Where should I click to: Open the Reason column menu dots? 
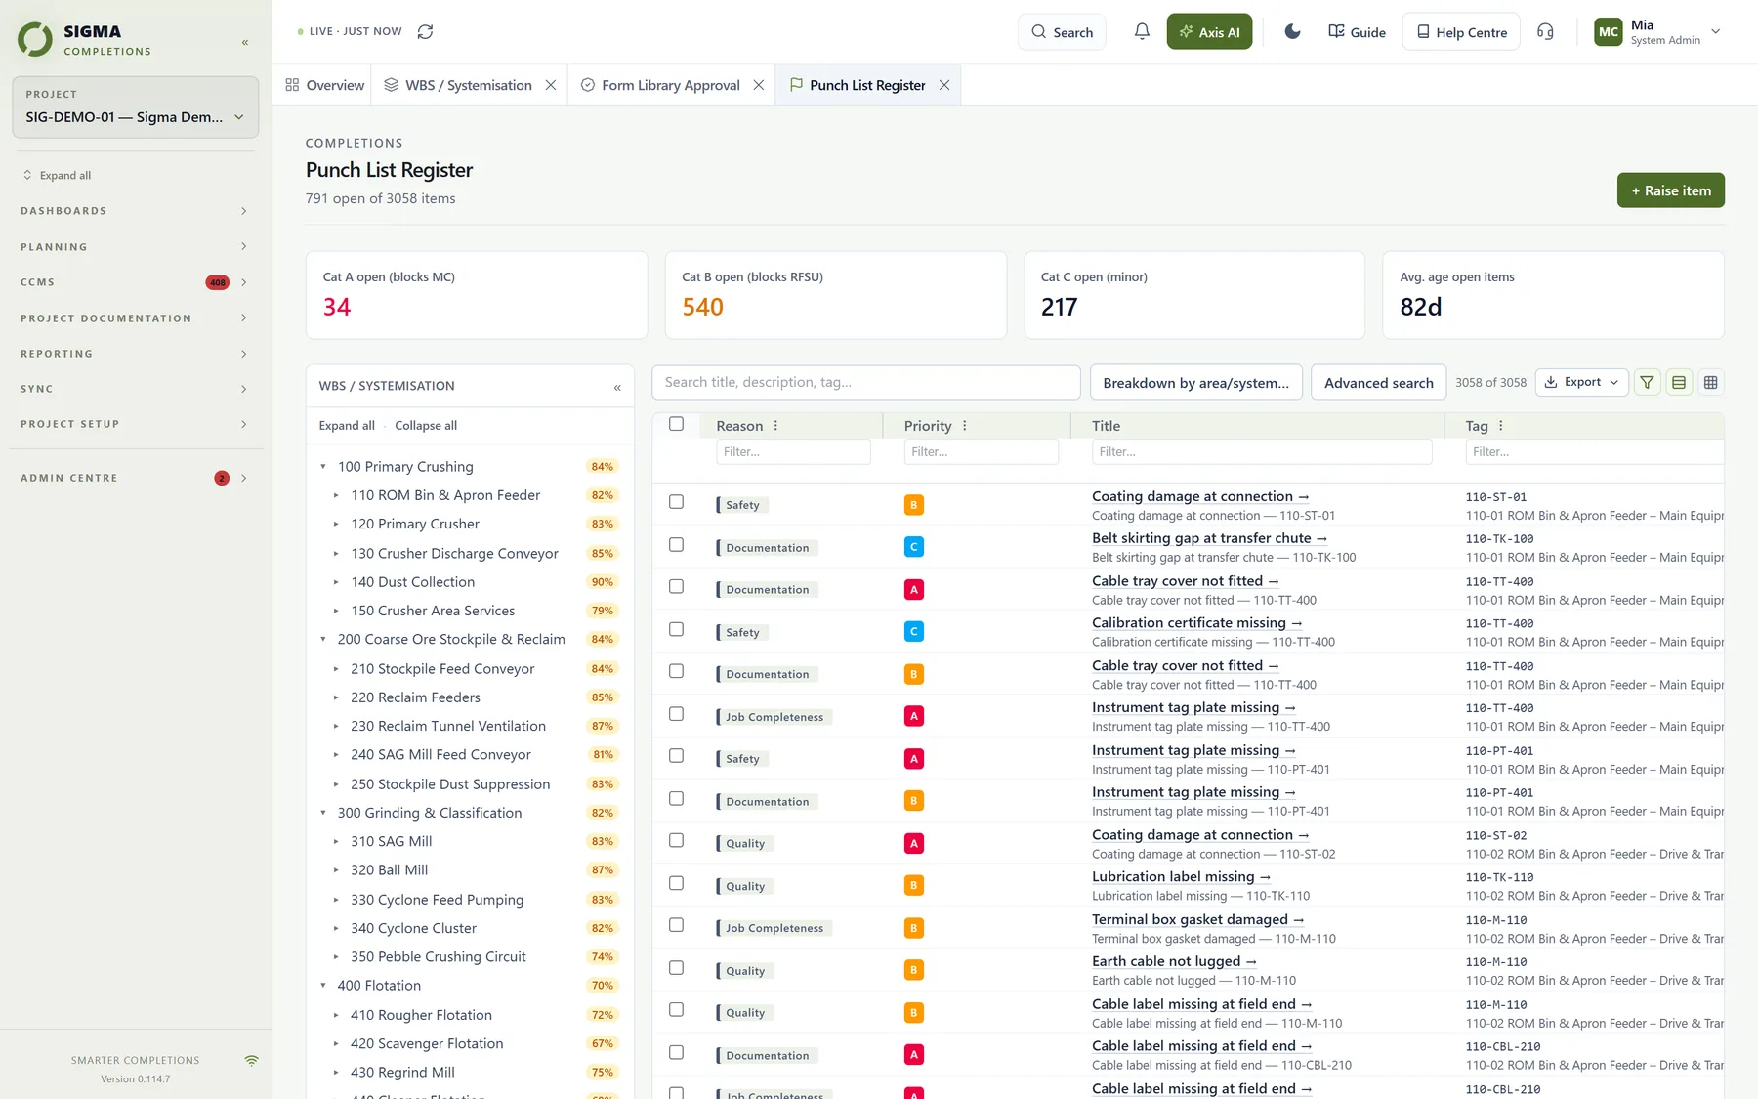(x=776, y=426)
